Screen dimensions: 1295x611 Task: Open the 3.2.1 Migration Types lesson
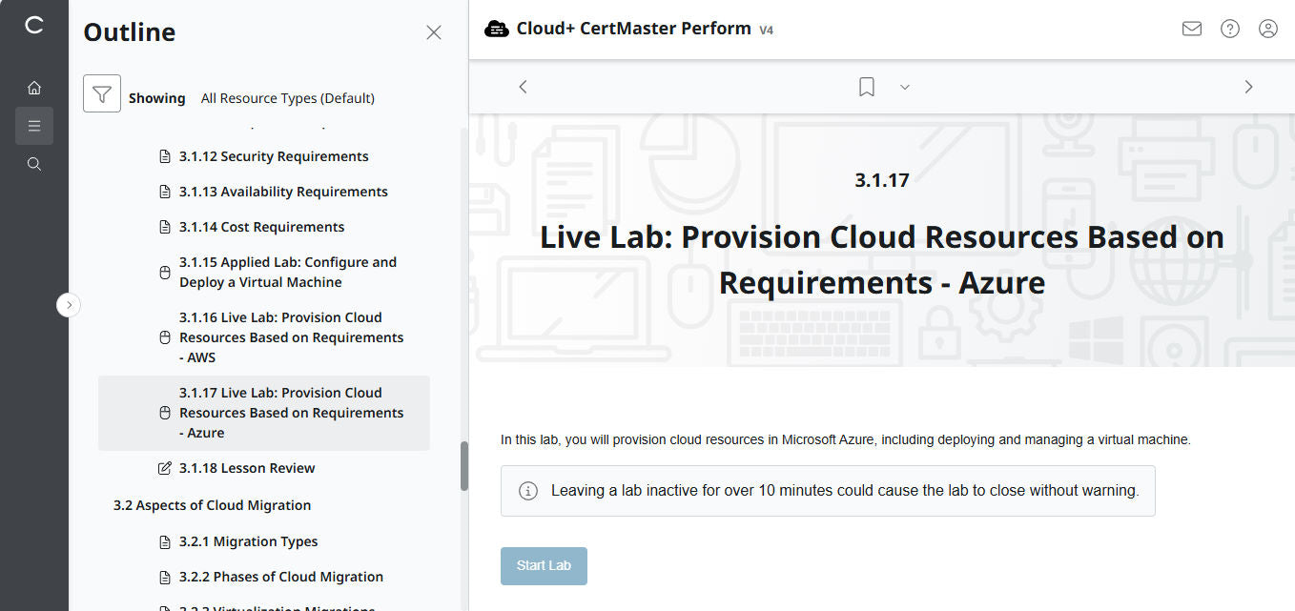(x=247, y=540)
